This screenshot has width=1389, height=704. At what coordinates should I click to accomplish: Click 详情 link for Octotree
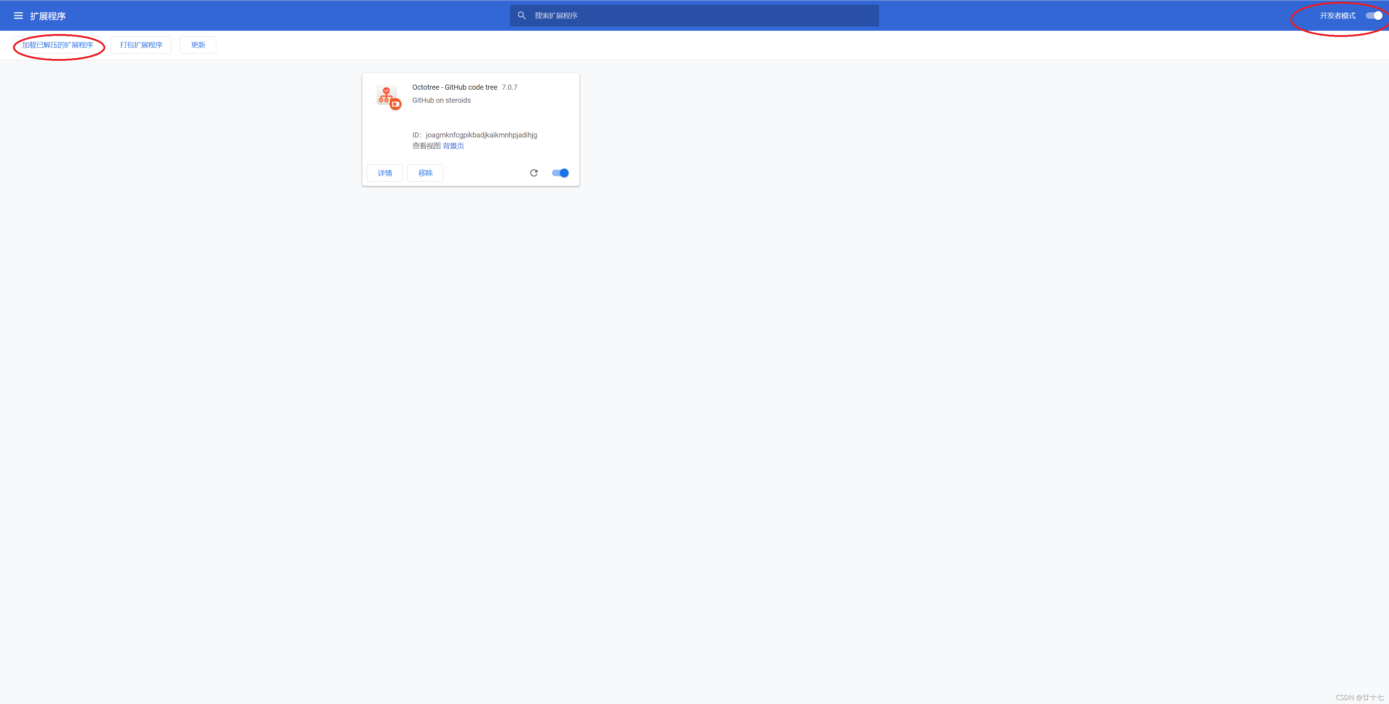point(385,173)
